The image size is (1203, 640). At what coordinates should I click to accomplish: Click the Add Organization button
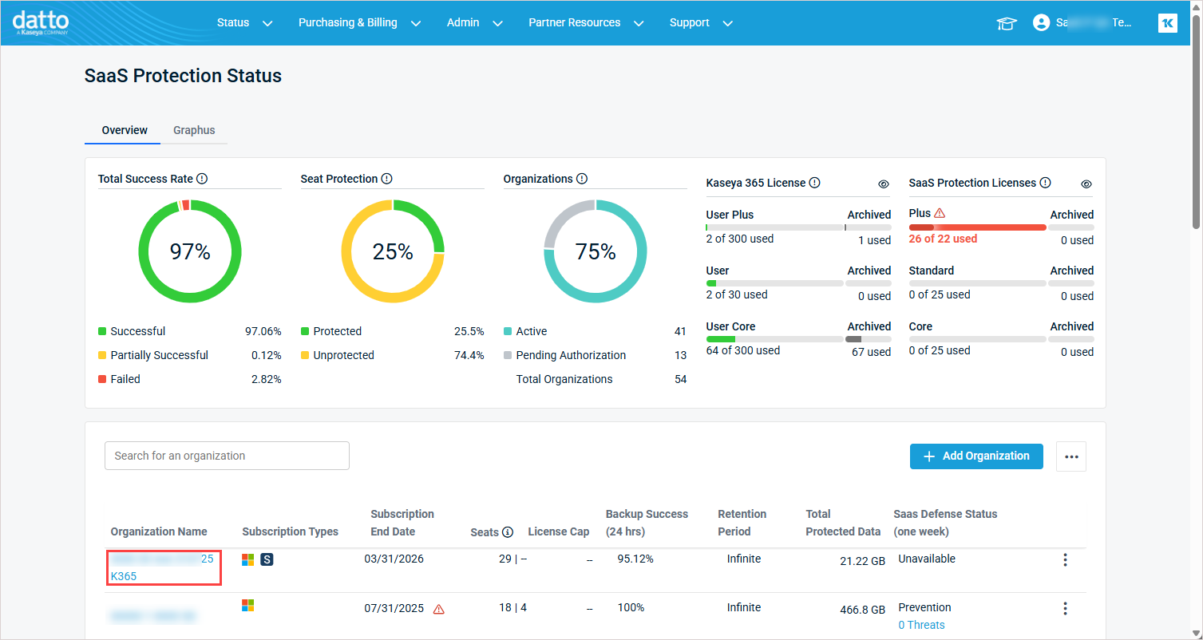tap(976, 456)
